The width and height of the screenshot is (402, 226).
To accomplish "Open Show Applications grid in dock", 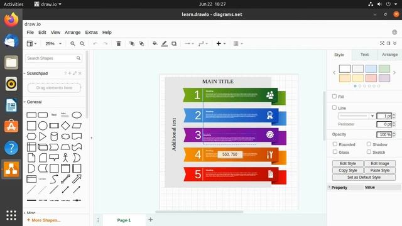I will coord(11,215).
